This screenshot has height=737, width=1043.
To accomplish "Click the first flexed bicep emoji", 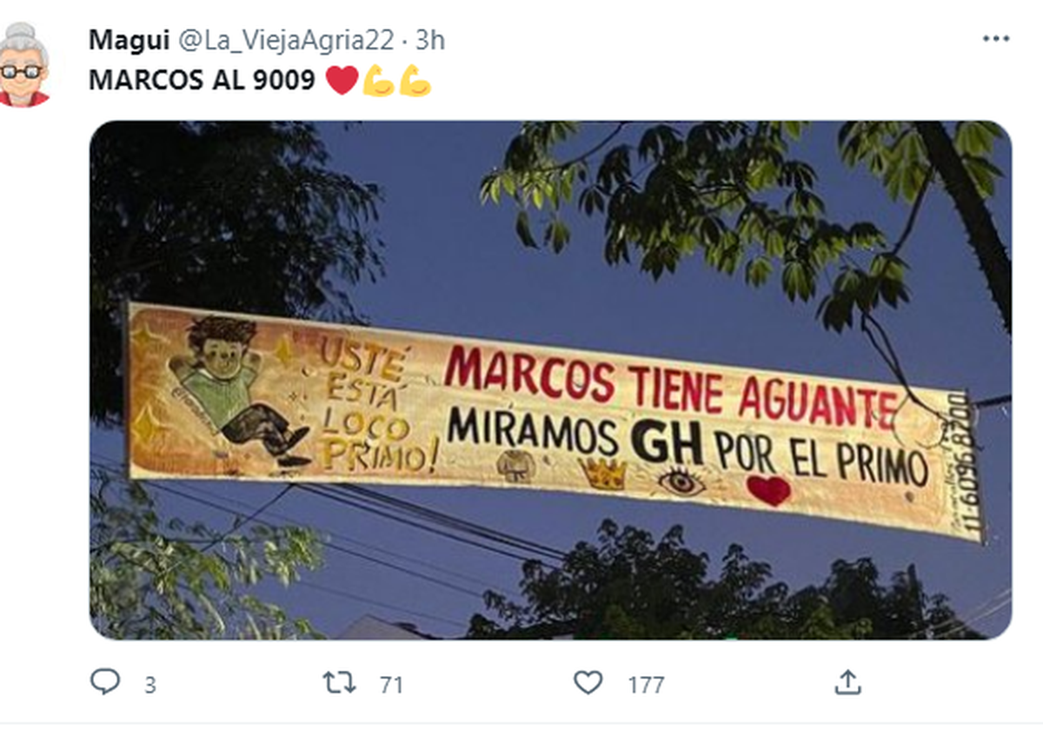I will point(379,81).
